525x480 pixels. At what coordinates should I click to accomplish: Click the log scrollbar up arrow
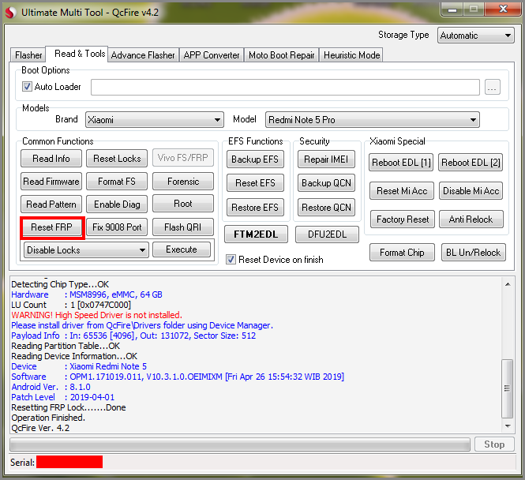508,284
